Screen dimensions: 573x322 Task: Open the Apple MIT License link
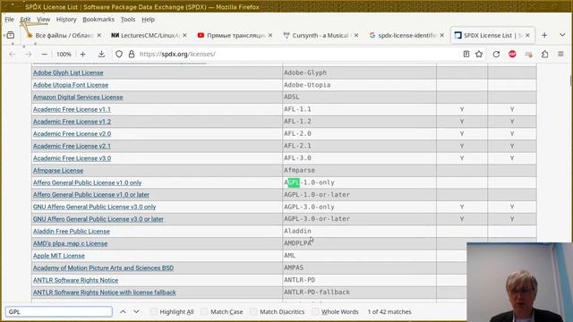click(59, 256)
